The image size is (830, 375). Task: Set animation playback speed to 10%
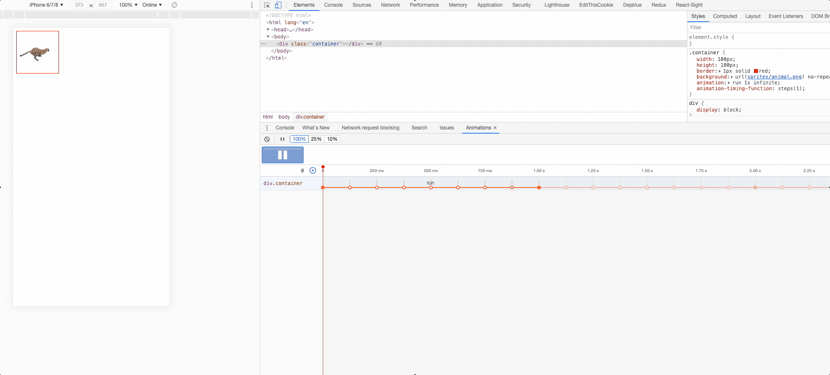[332, 139]
